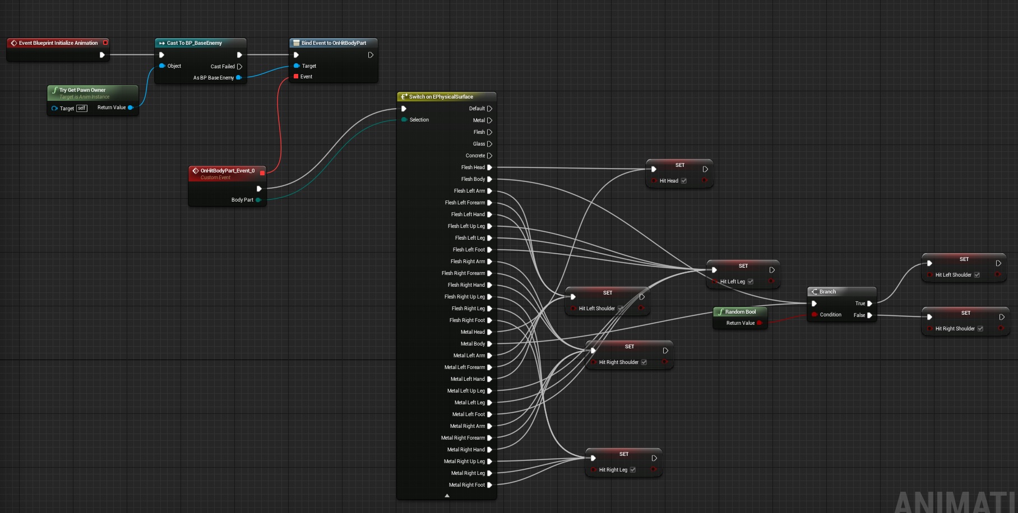Click the OnHitBodyPart_Event_0 custom event icon
The height and width of the screenshot is (513, 1018).
click(195, 171)
